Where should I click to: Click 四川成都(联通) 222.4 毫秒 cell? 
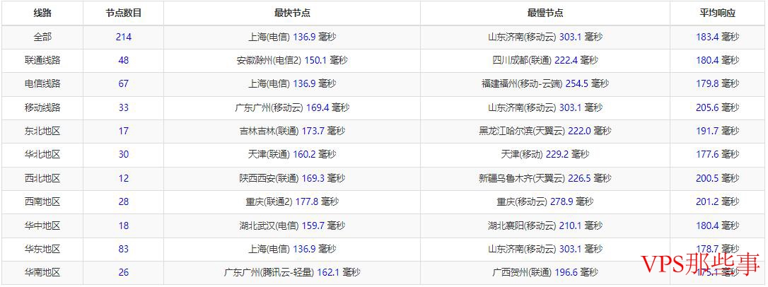point(545,60)
